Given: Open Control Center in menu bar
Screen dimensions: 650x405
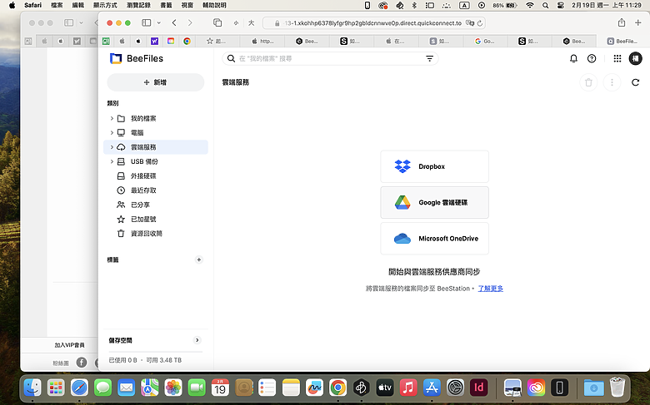Looking at the screenshot, I should coord(561,5).
